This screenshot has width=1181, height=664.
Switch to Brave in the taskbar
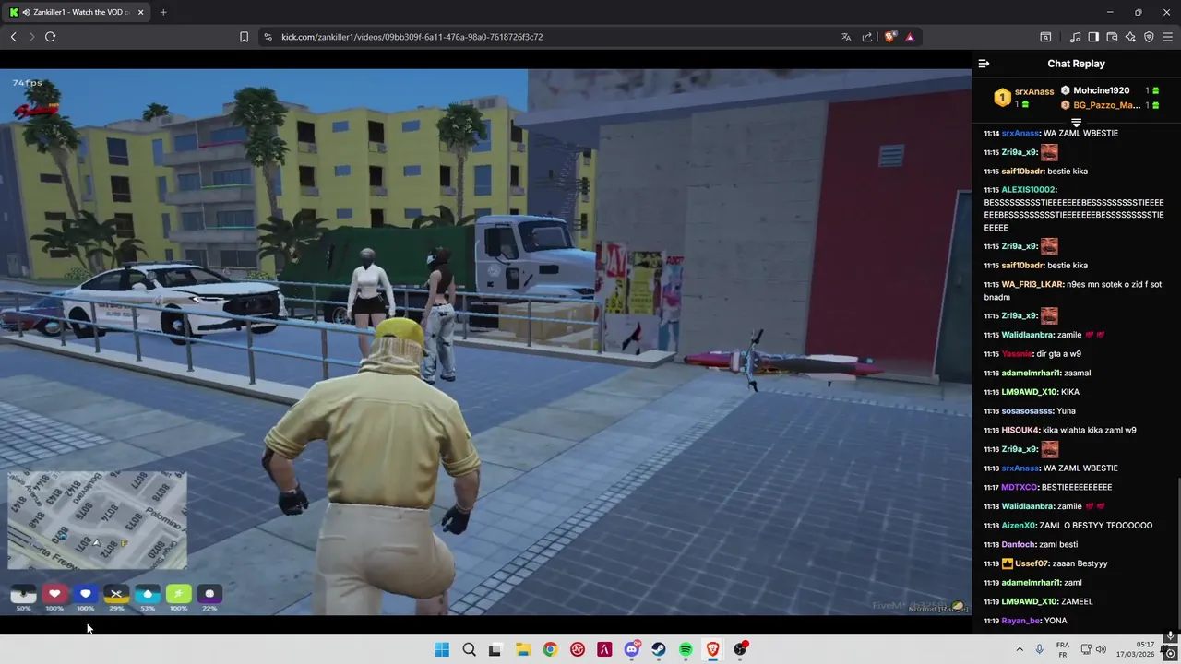point(713,649)
